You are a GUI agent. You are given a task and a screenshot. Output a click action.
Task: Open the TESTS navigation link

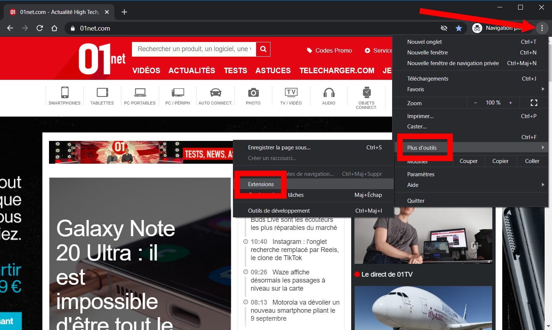click(x=235, y=70)
